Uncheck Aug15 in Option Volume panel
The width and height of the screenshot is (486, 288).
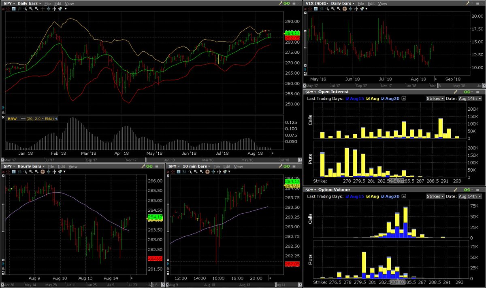click(x=347, y=196)
